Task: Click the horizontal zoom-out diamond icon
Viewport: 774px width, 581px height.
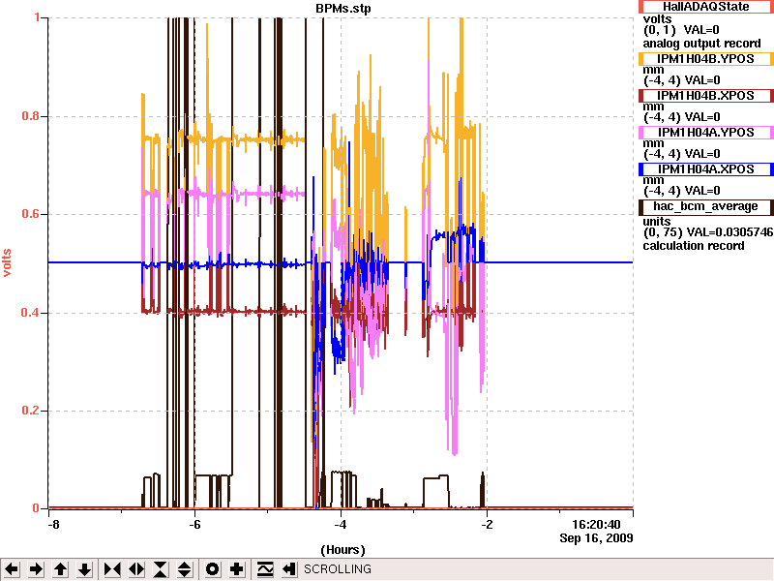Action: (x=136, y=569)
